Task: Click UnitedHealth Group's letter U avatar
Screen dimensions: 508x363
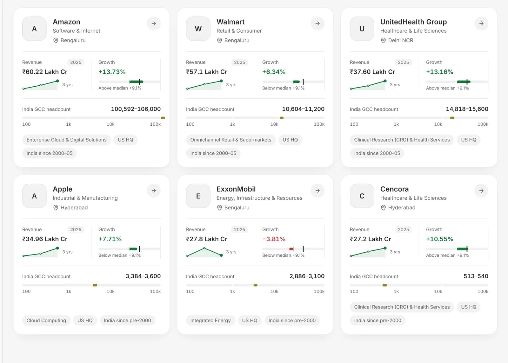Action: point(362,29)
